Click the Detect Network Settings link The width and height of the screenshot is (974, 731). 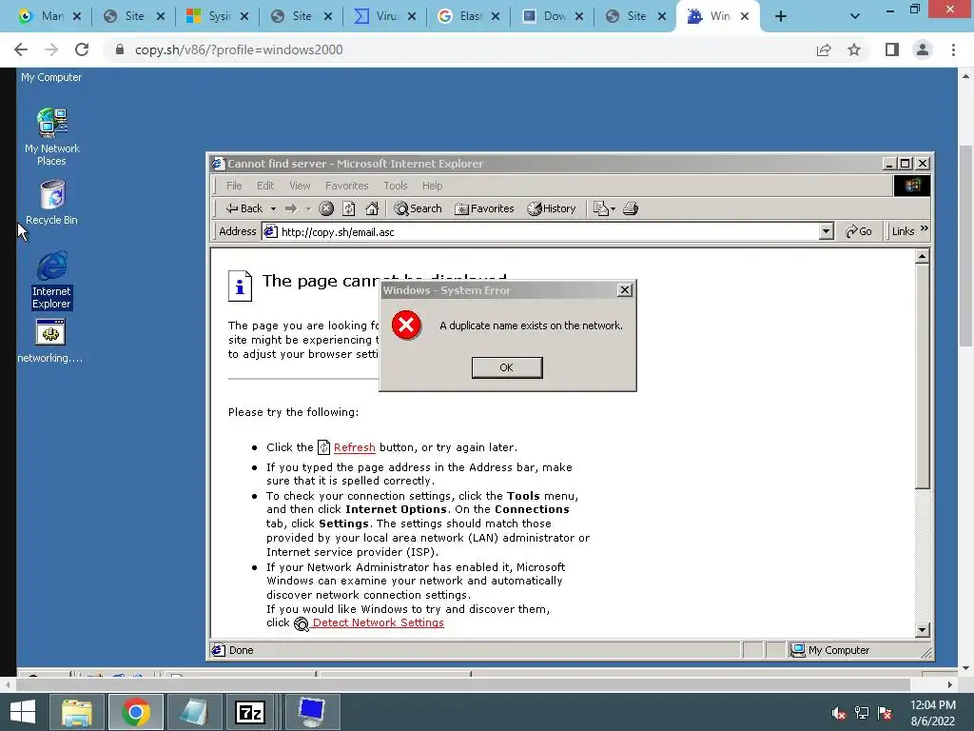pos(378,622)
